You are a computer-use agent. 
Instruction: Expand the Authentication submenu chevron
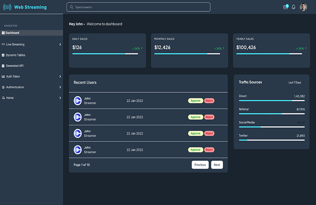pos(60,87)
